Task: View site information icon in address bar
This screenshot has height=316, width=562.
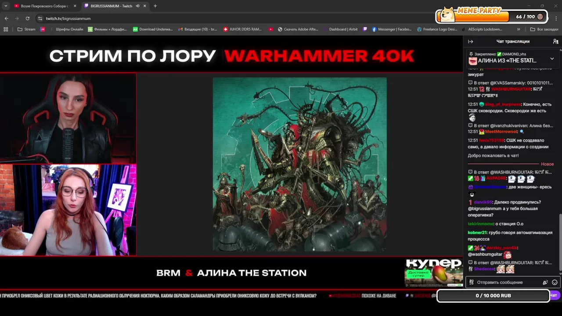Action: (x=40, y=18)
